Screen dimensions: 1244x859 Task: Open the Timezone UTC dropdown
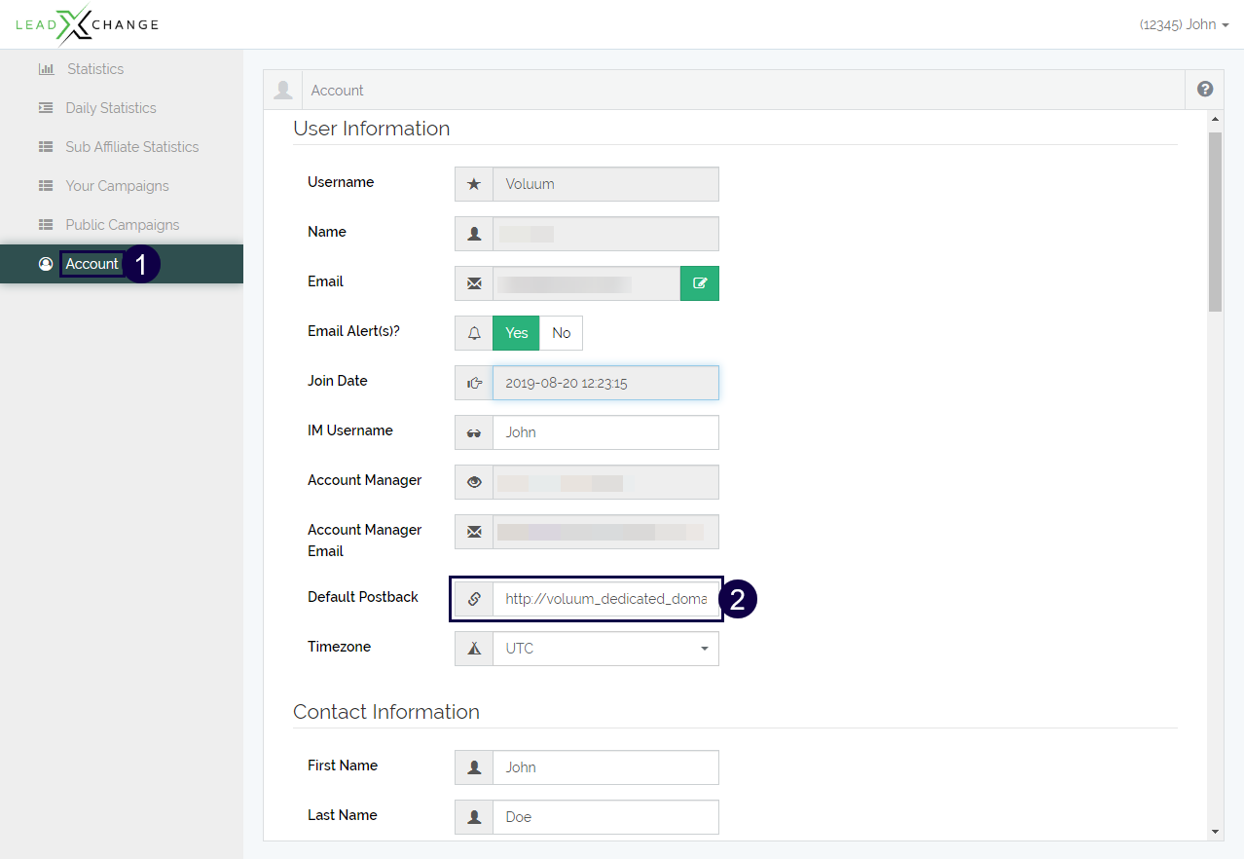pyautogui.click(x=605, y=649)
